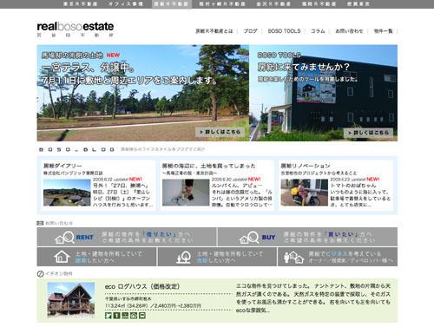
Task: Open the 房総リノベーション blog heading
Action: 306,166
